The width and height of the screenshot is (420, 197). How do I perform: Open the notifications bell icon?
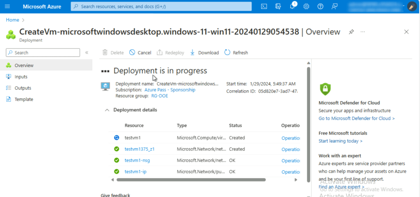292,7
